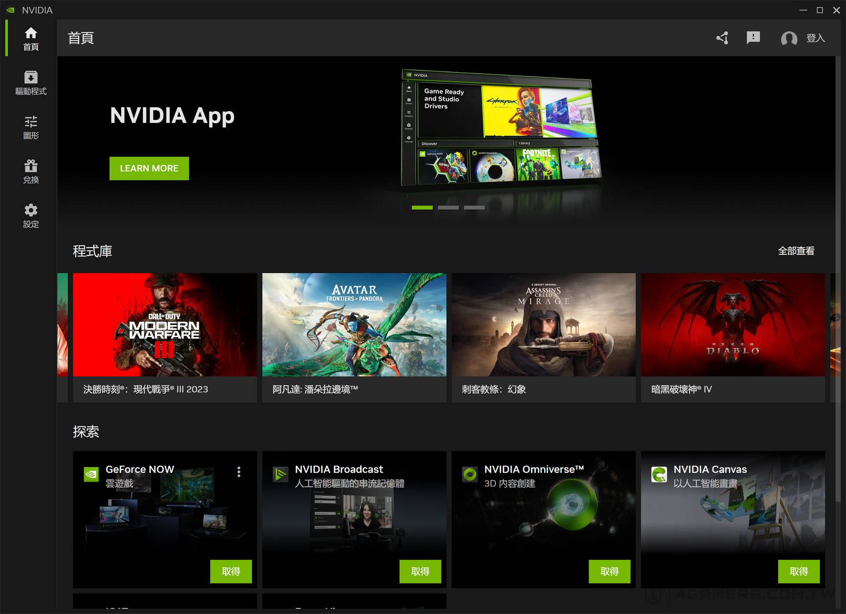Click the GeForce NOW card title
Screen dimensions: 846x614
click(140, 469)
